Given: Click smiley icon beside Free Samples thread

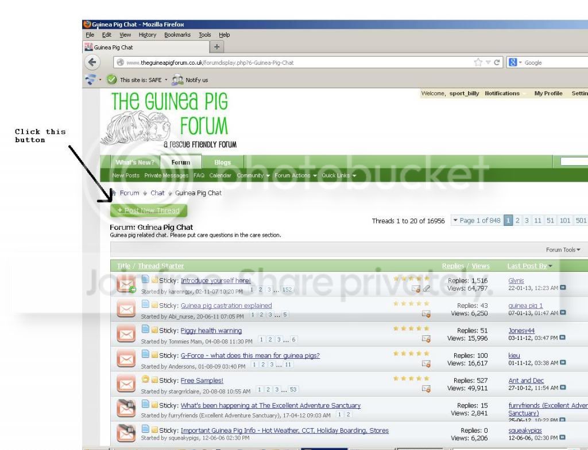Looking at the screenshot, I should [145, 379].
